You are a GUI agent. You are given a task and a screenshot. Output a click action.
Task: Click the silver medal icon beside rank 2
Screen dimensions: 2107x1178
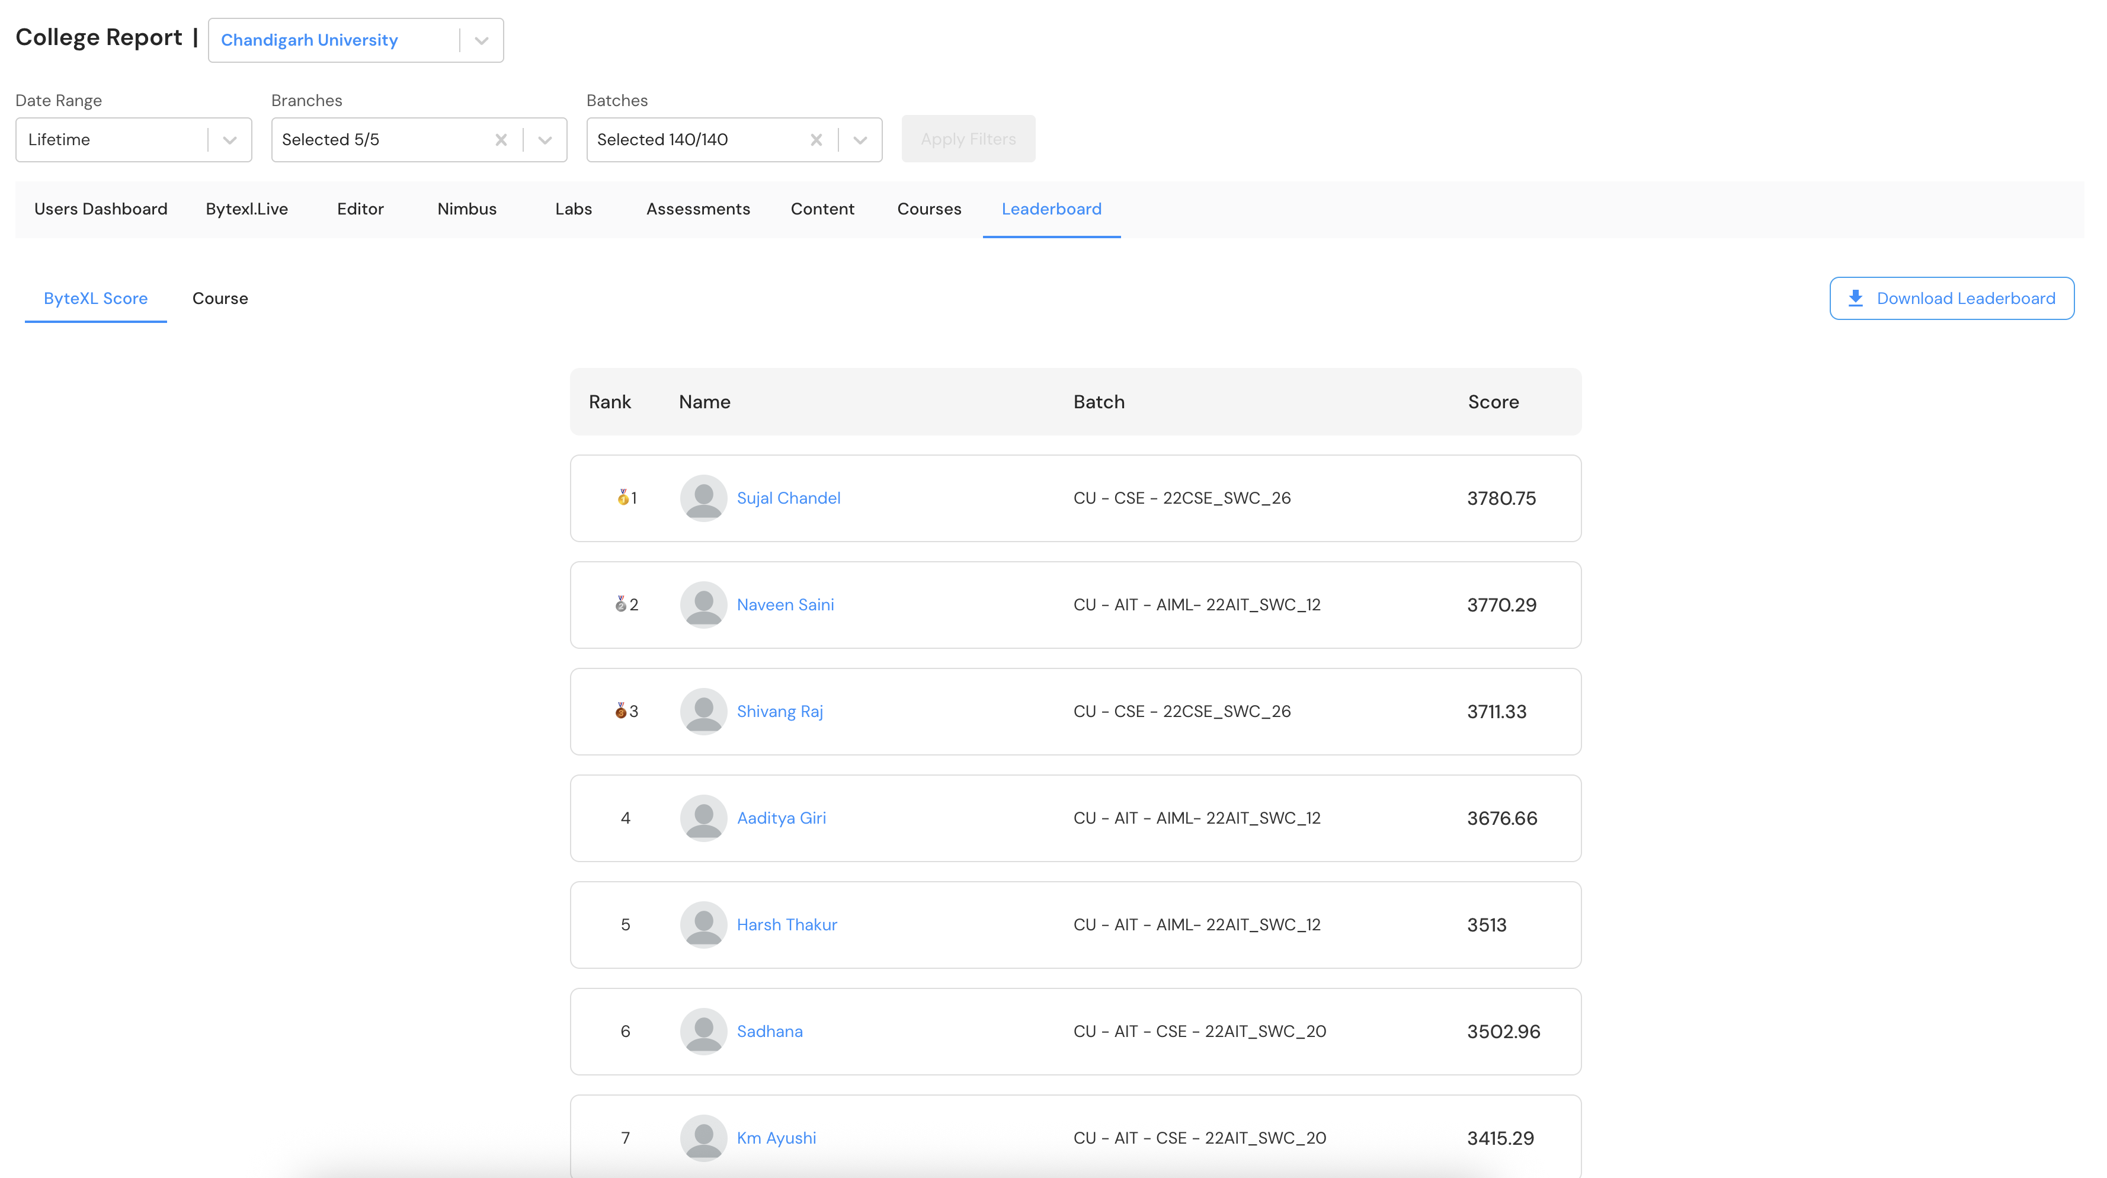click(621, 604)
